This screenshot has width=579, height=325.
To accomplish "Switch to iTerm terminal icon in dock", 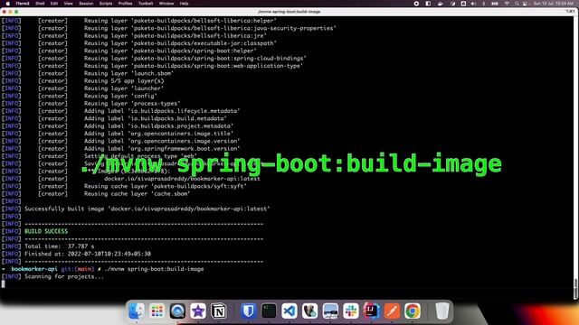I will 269,311.
